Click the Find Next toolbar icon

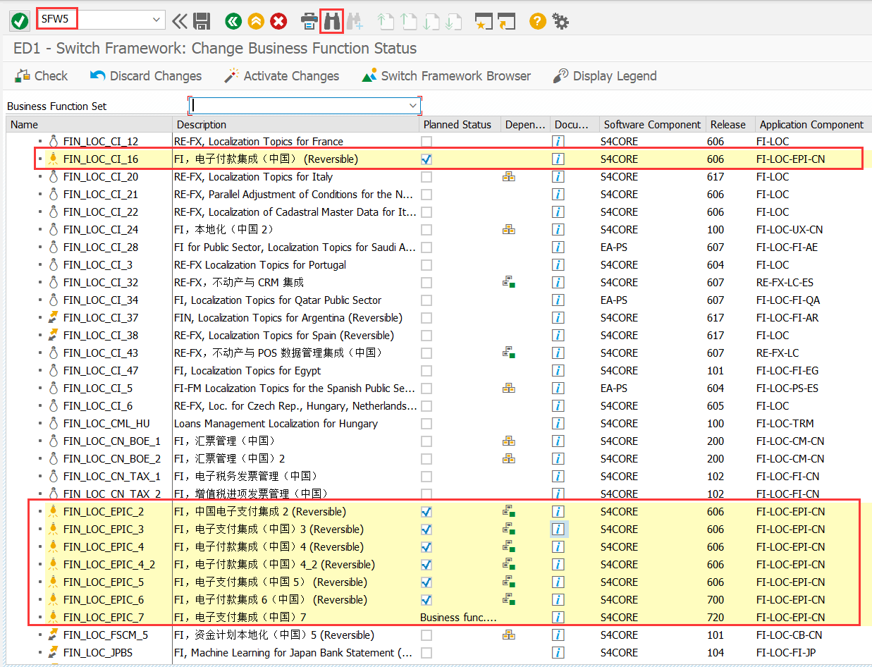355,21
